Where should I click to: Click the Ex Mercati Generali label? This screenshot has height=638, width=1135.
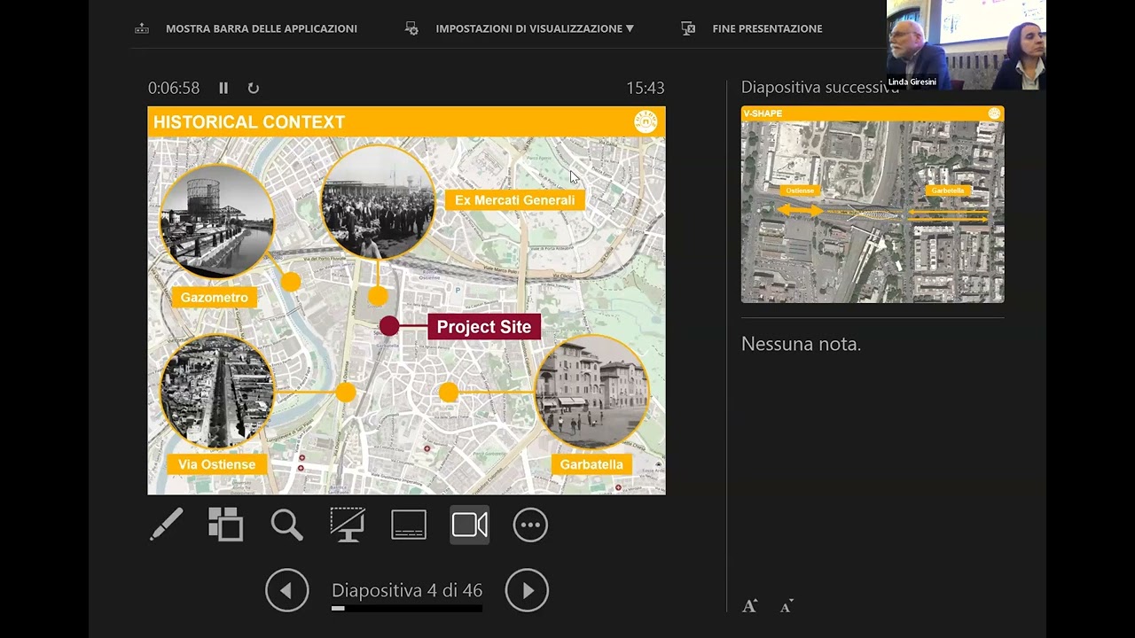tap(515, 200)
